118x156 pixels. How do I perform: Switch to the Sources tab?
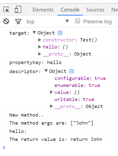(95, 10)
